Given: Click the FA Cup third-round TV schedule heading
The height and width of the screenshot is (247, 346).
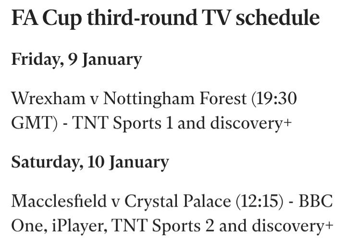Looking at the screenshot, I should click(165, 19).
